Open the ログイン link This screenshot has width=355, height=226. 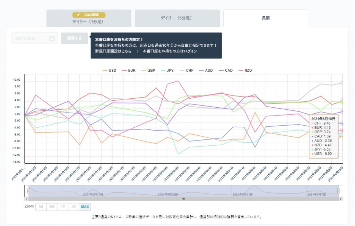[190, 51]
